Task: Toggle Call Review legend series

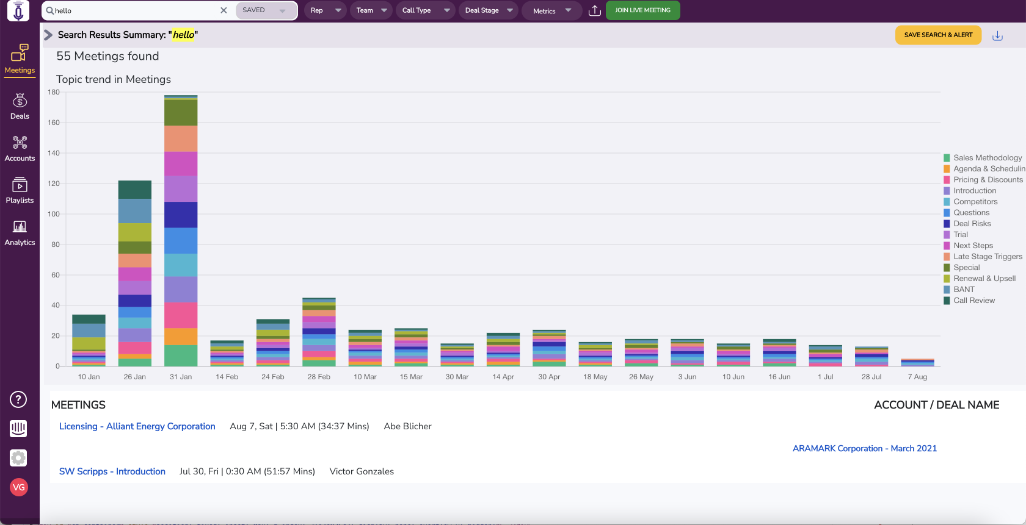Action: click(x=973, y=301)
